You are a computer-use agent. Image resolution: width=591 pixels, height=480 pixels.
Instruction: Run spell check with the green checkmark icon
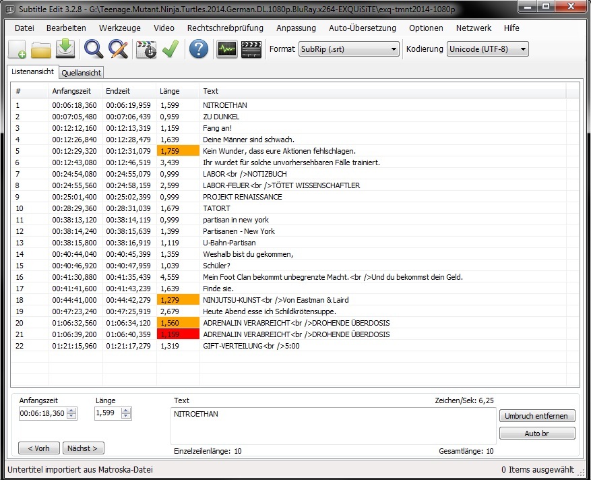(170, 49)
